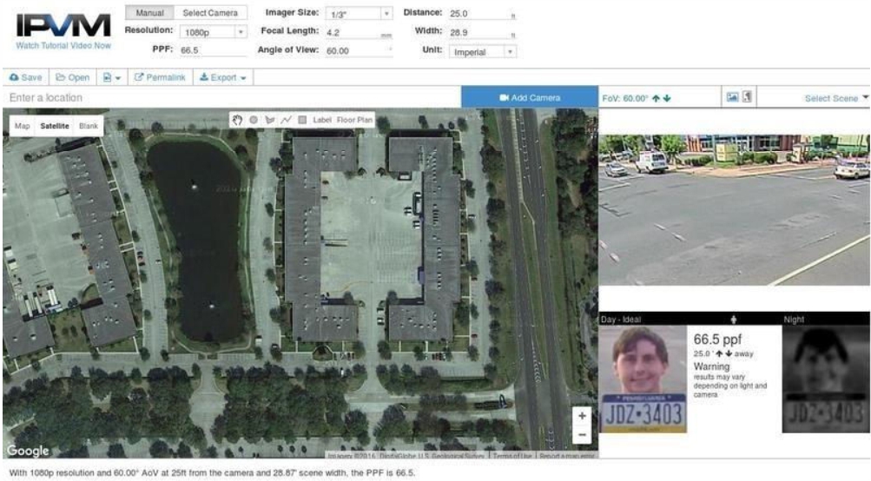Screen dimensions: 871x481
Task: Expand the Select Scene dropdown
Action: [836, 98]
